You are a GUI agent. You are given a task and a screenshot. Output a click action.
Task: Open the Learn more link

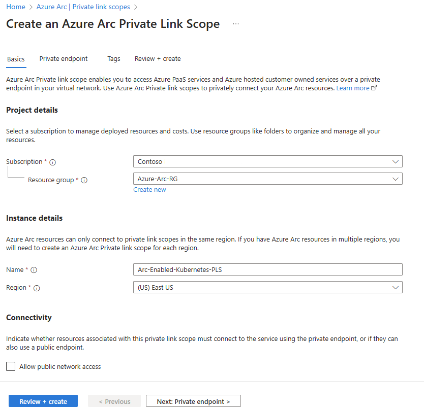(353, 88)
